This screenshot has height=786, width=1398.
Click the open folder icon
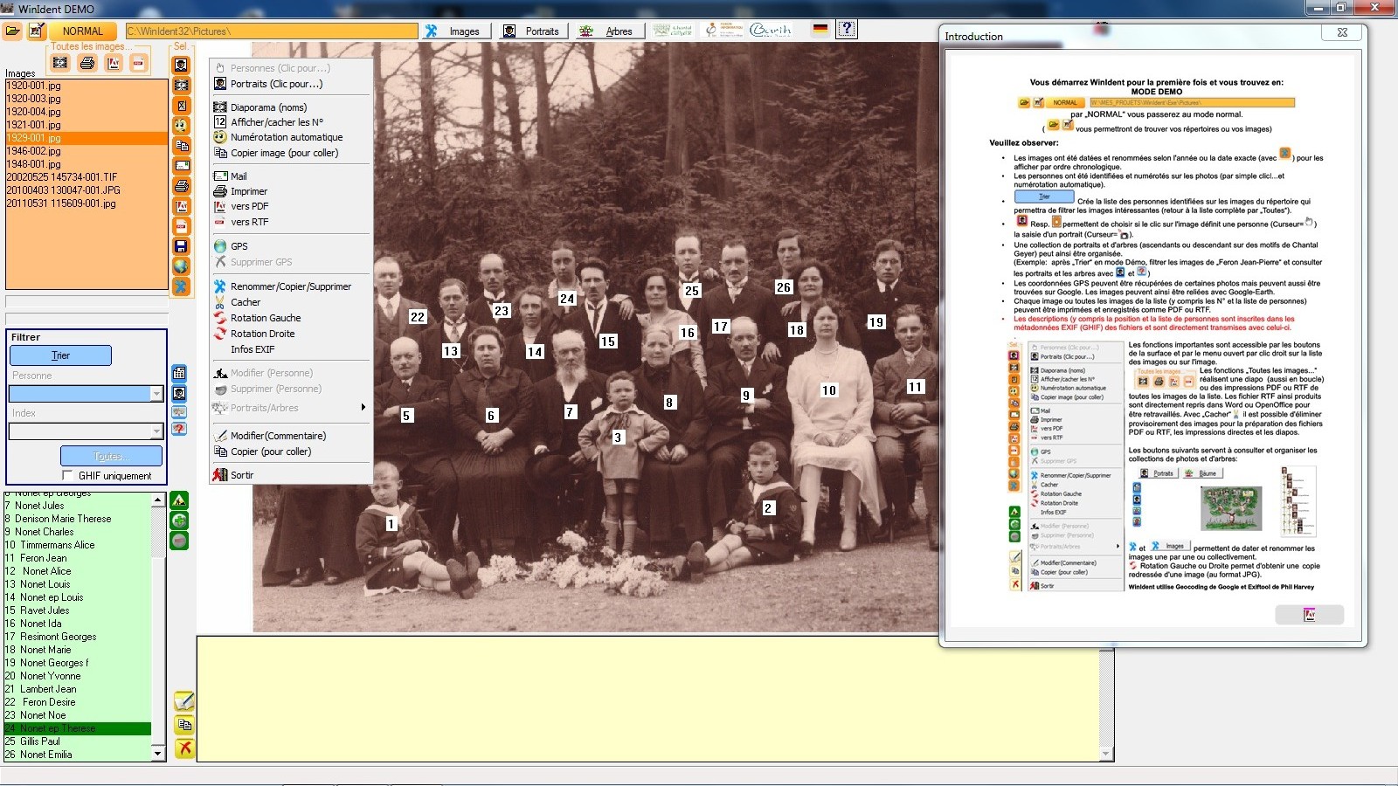(13, 31)
